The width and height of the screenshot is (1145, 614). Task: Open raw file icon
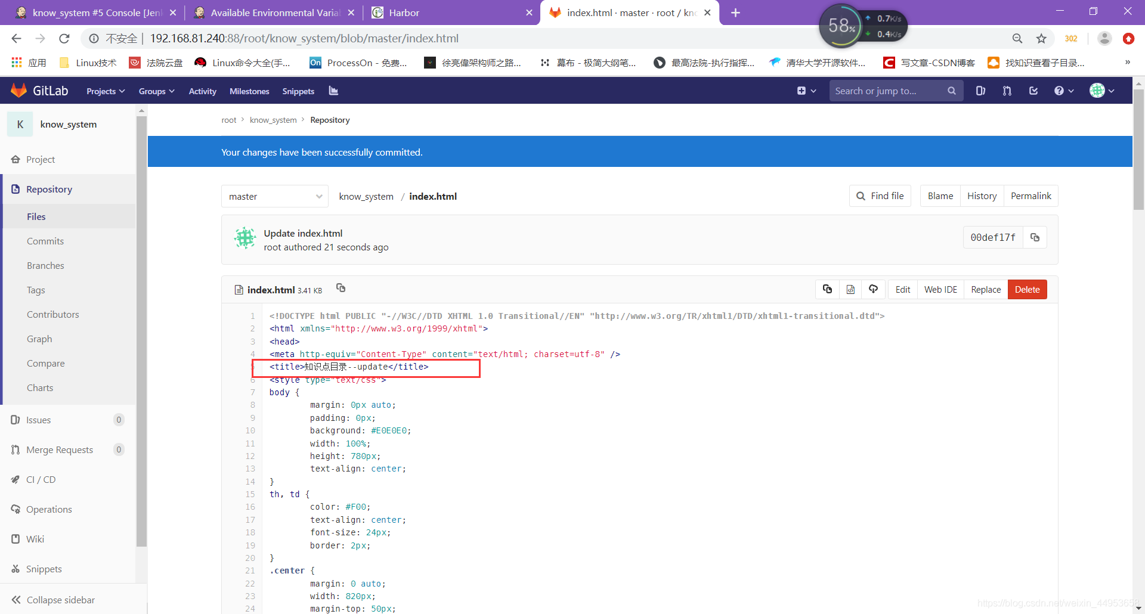(850, 289)
